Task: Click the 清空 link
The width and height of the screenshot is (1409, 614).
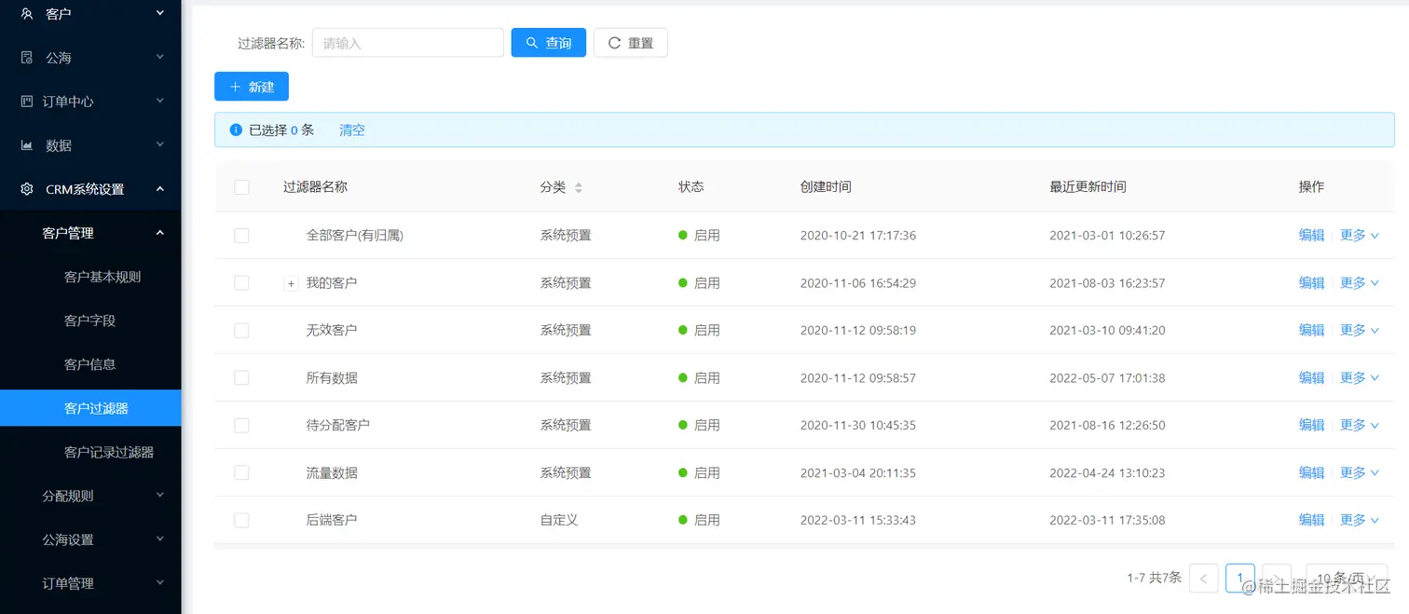Action: pyautogui.click(x=352, y=130)
